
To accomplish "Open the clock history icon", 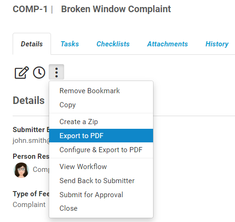I will click(39, 73).
